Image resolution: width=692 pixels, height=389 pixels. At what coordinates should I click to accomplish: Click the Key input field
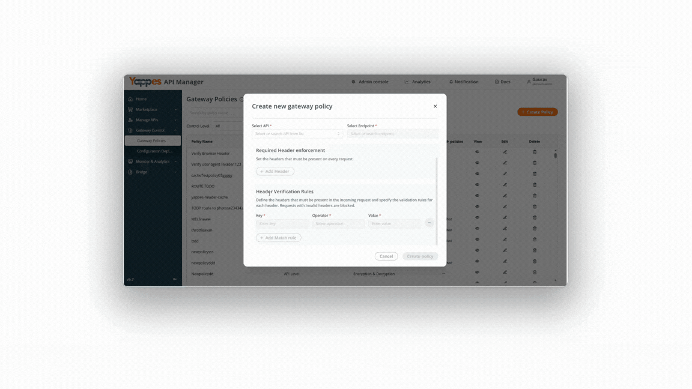282,223
